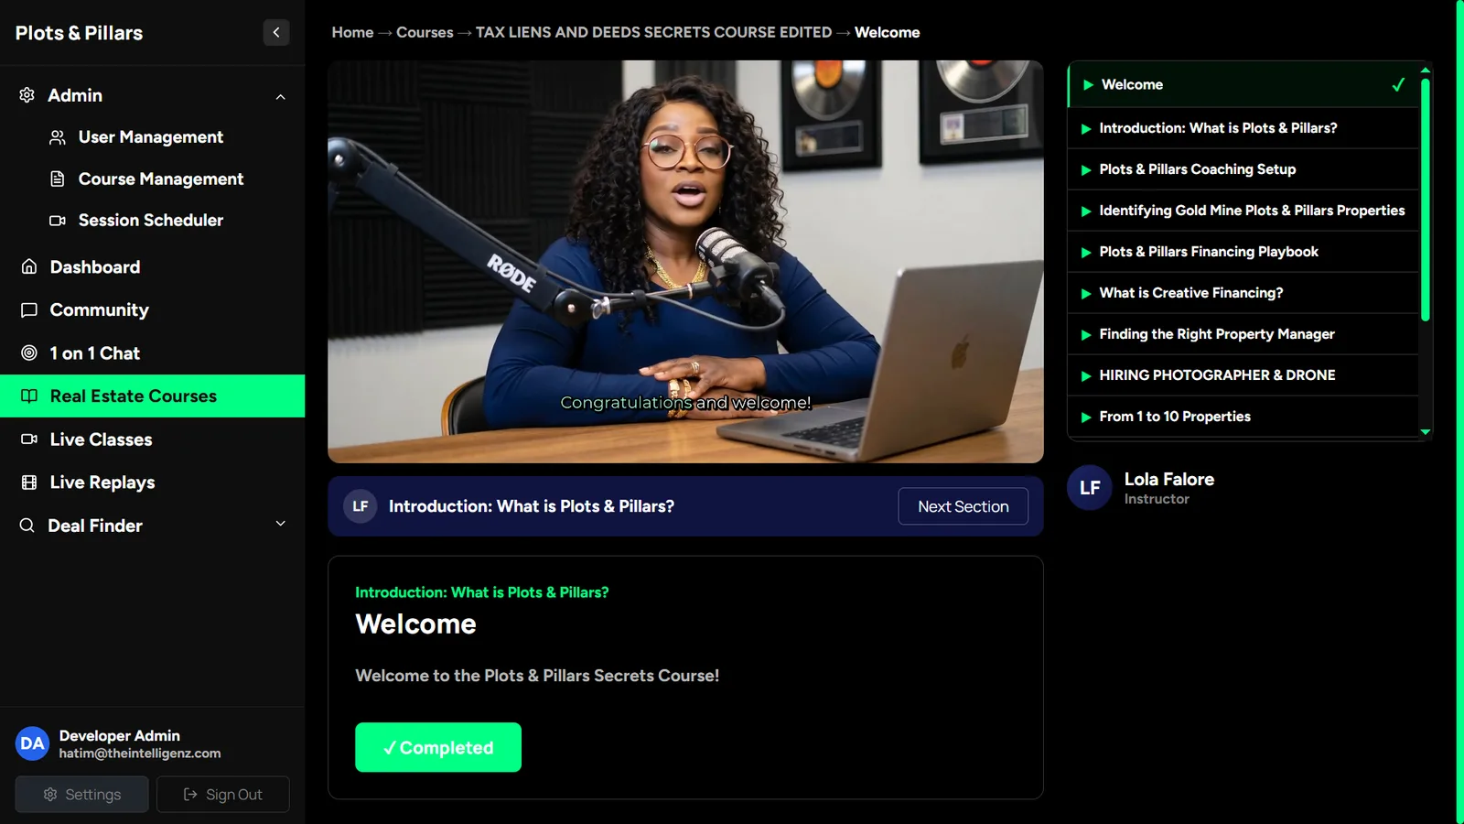Expand the Deal Finder submenu
1464x824 pixels.
click(281, 525)
